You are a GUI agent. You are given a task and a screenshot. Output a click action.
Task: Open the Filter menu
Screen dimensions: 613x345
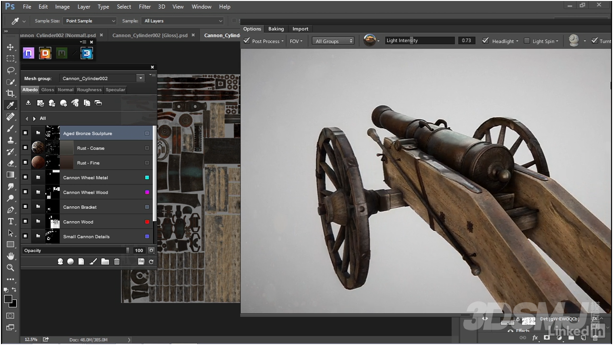(145, 7)
